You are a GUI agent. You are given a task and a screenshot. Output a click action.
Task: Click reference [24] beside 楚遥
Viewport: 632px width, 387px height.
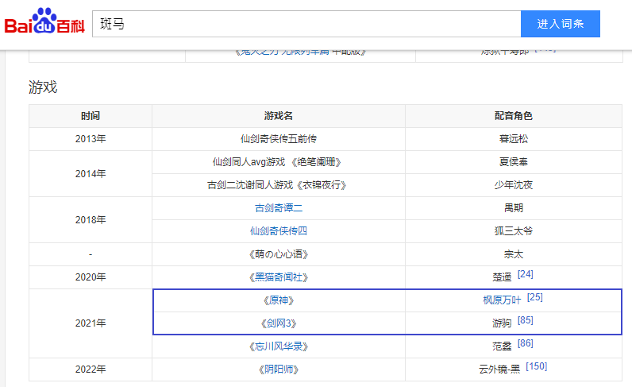pyautogui.click(x=525, y=274)
